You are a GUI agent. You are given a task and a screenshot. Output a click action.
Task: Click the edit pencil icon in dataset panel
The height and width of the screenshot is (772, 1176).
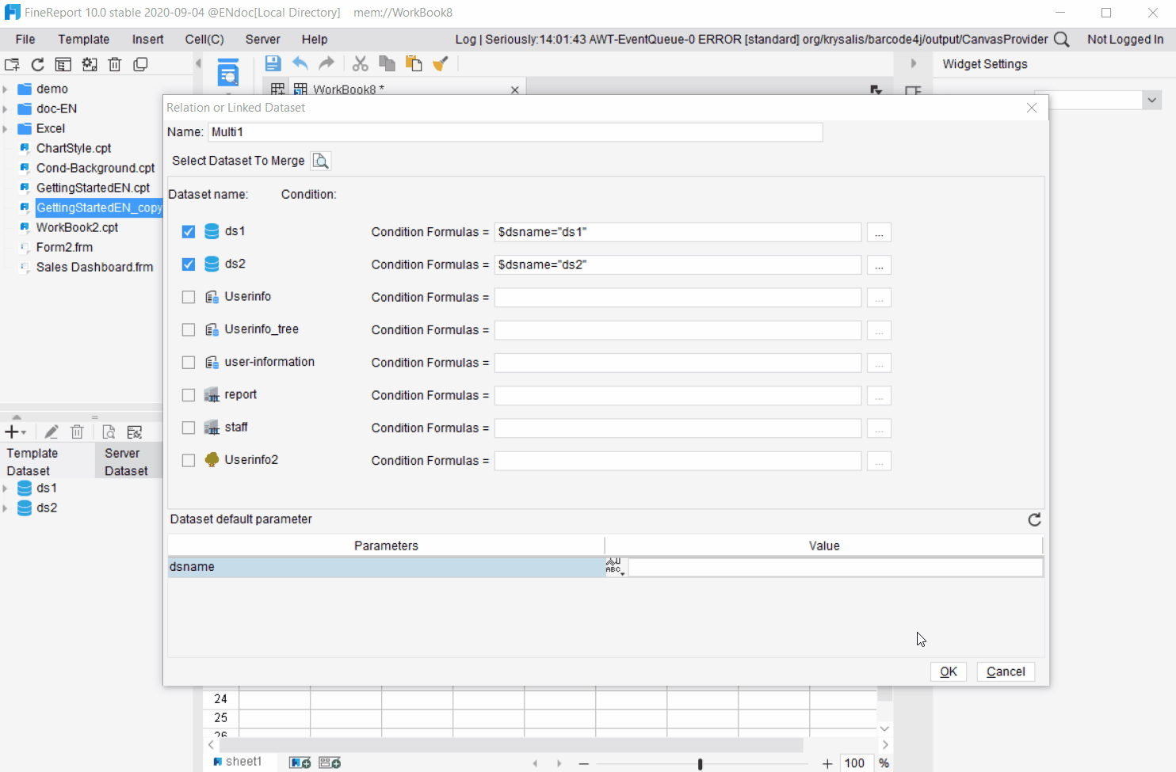[x=51, y=432]
